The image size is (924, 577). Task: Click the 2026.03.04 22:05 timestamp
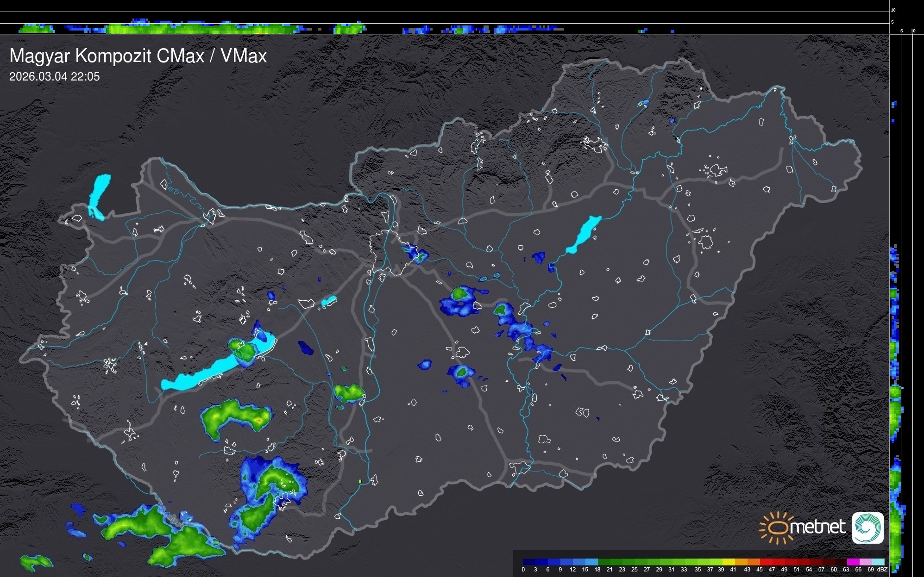pos(54,77)
